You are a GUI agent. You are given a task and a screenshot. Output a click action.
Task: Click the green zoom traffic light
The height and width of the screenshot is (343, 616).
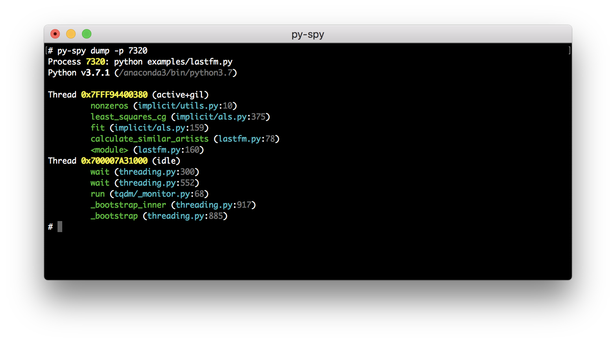(x=86, y=34)
